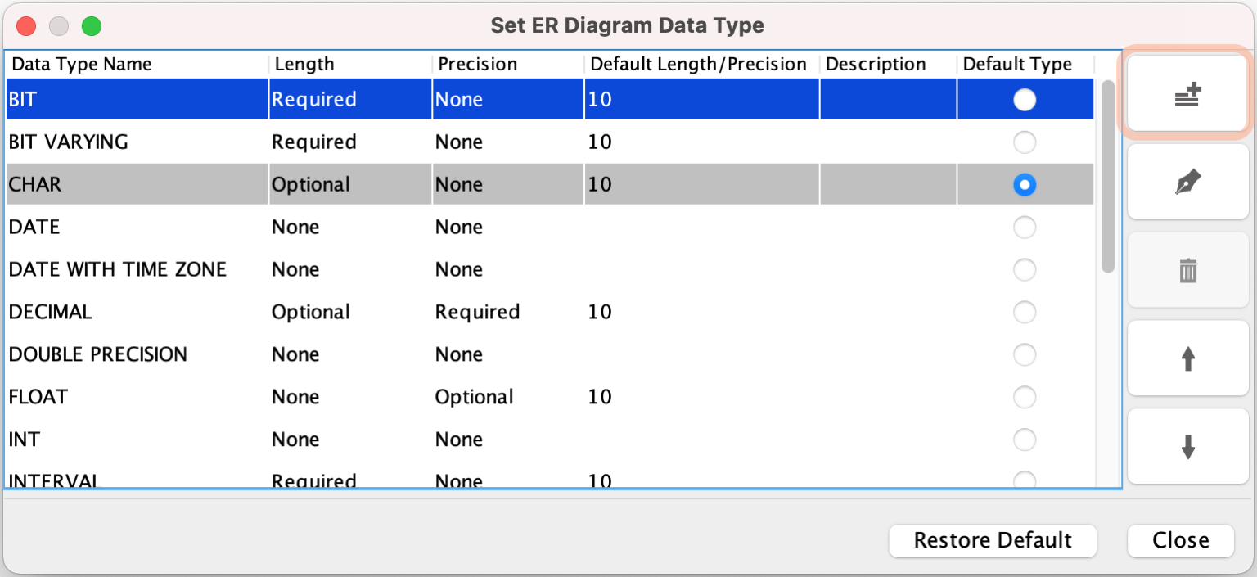Add a new data type entry
This screenshot has height=577, width=1257.
point(1186,93)
